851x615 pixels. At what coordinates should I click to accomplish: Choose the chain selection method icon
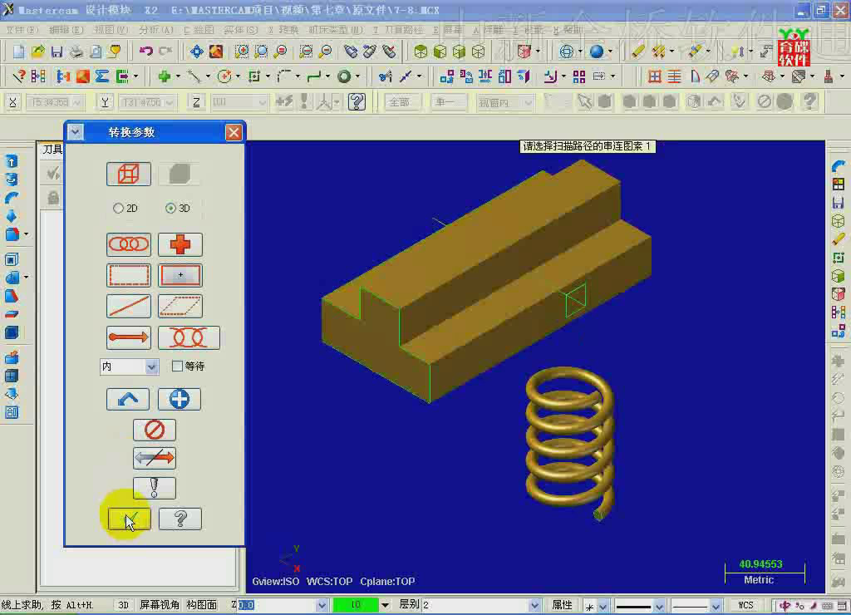point(129,245)
